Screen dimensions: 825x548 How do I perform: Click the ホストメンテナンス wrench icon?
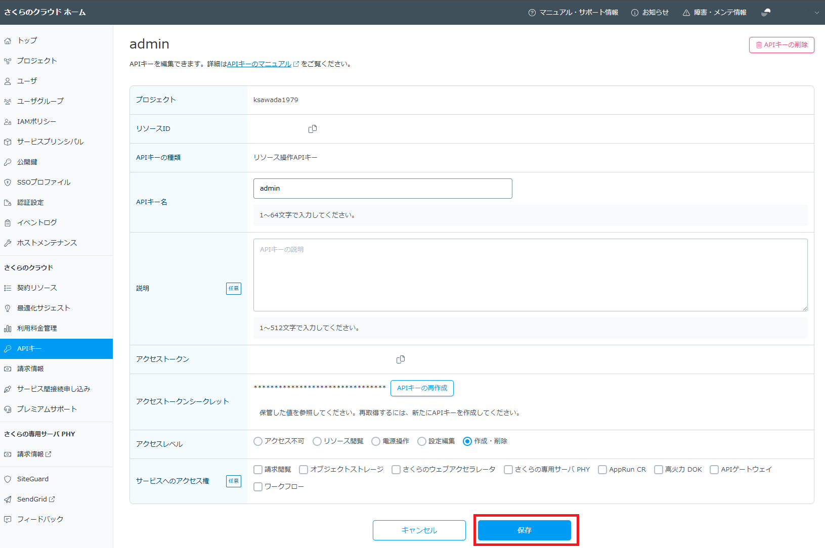point(8,243)
